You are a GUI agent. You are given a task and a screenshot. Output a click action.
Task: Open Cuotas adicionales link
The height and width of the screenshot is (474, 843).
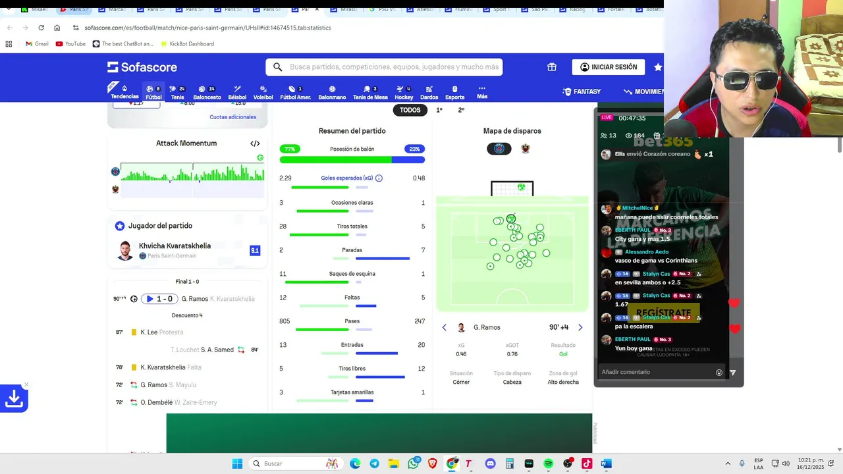pyautogui.click(x=233, y=117)
